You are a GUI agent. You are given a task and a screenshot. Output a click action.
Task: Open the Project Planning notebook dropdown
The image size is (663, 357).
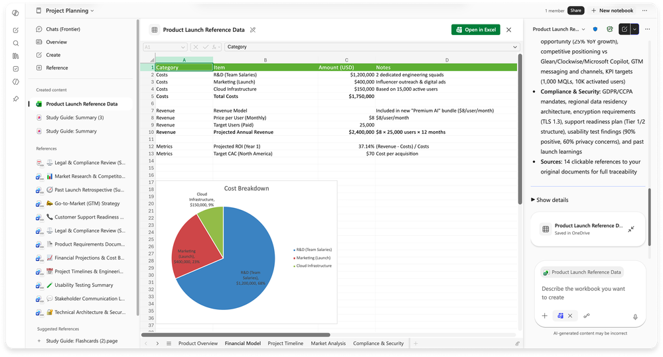pyautogui.click(x=92, y=11)
